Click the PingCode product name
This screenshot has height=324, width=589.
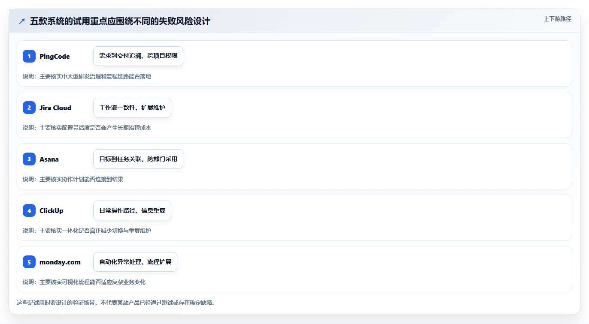point(55,56)
